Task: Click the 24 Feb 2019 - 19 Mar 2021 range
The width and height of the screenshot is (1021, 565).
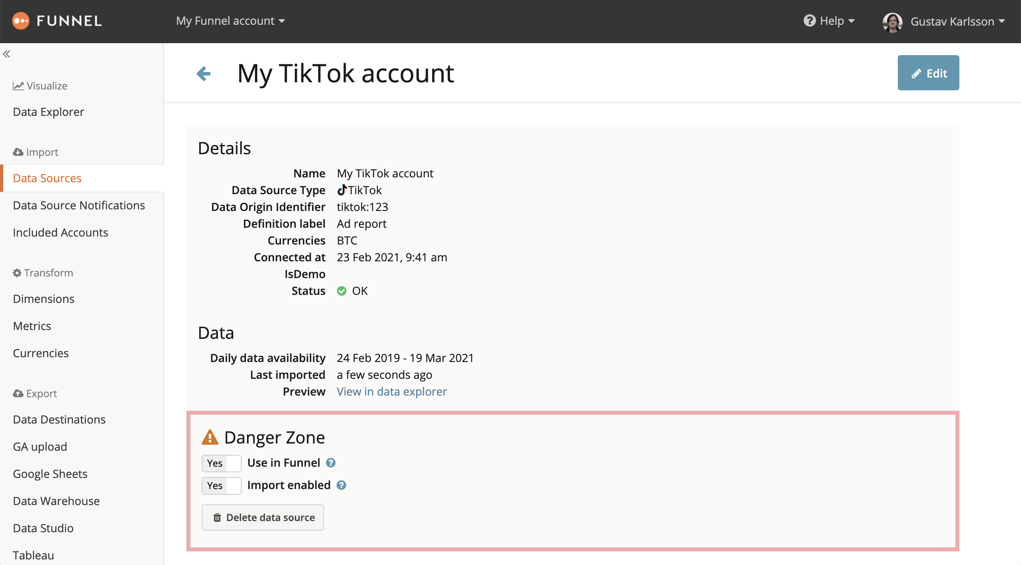Action: tap(405, 358)
